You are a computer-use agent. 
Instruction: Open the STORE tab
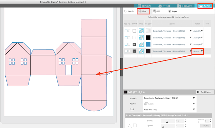point(164,6)
